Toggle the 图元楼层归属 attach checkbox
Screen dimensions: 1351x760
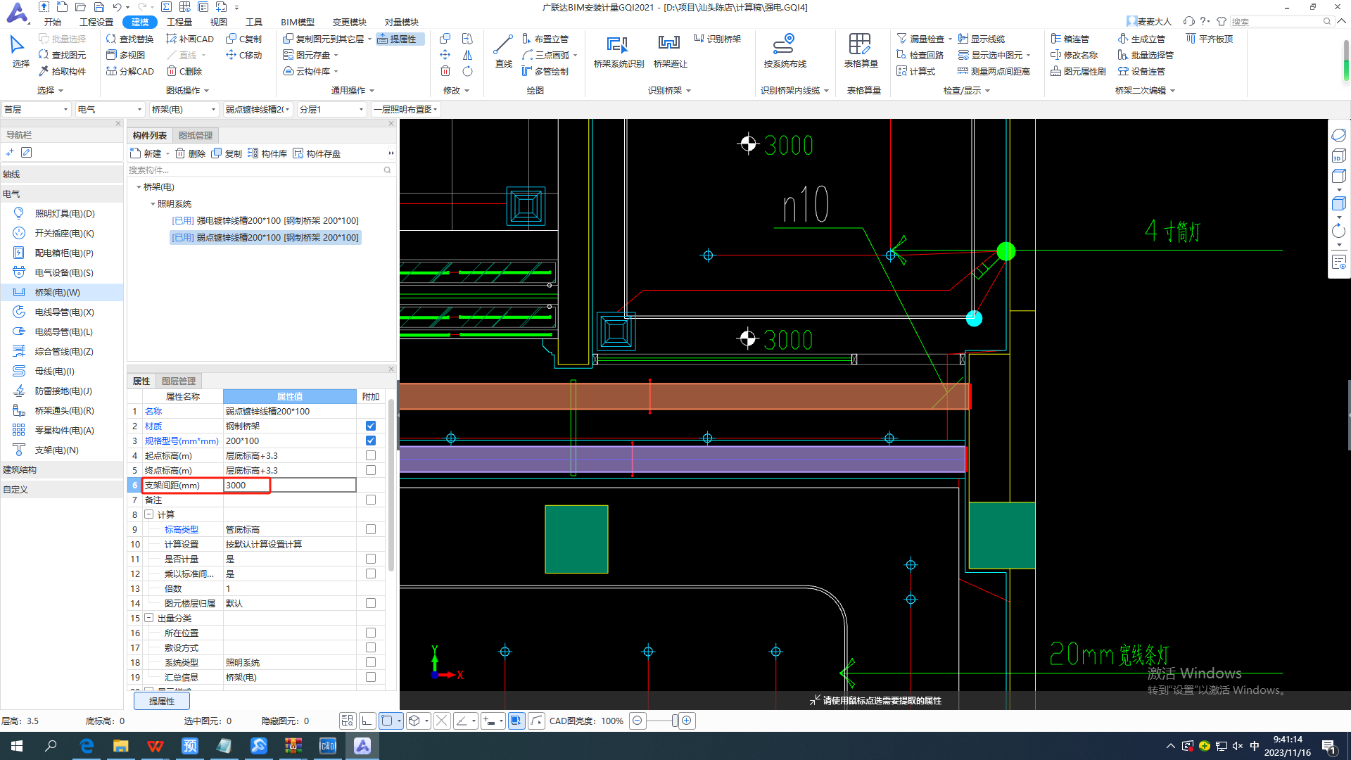[371, 603]
